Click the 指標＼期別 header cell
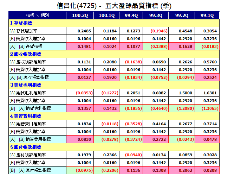Image resolution: width=228 pixels, height=182 pixels. coord(37,15)
